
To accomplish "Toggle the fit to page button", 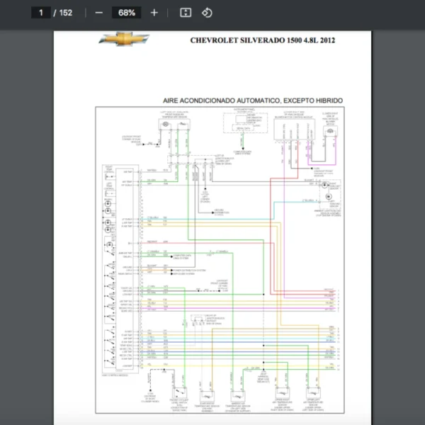I will coord(186,13).
